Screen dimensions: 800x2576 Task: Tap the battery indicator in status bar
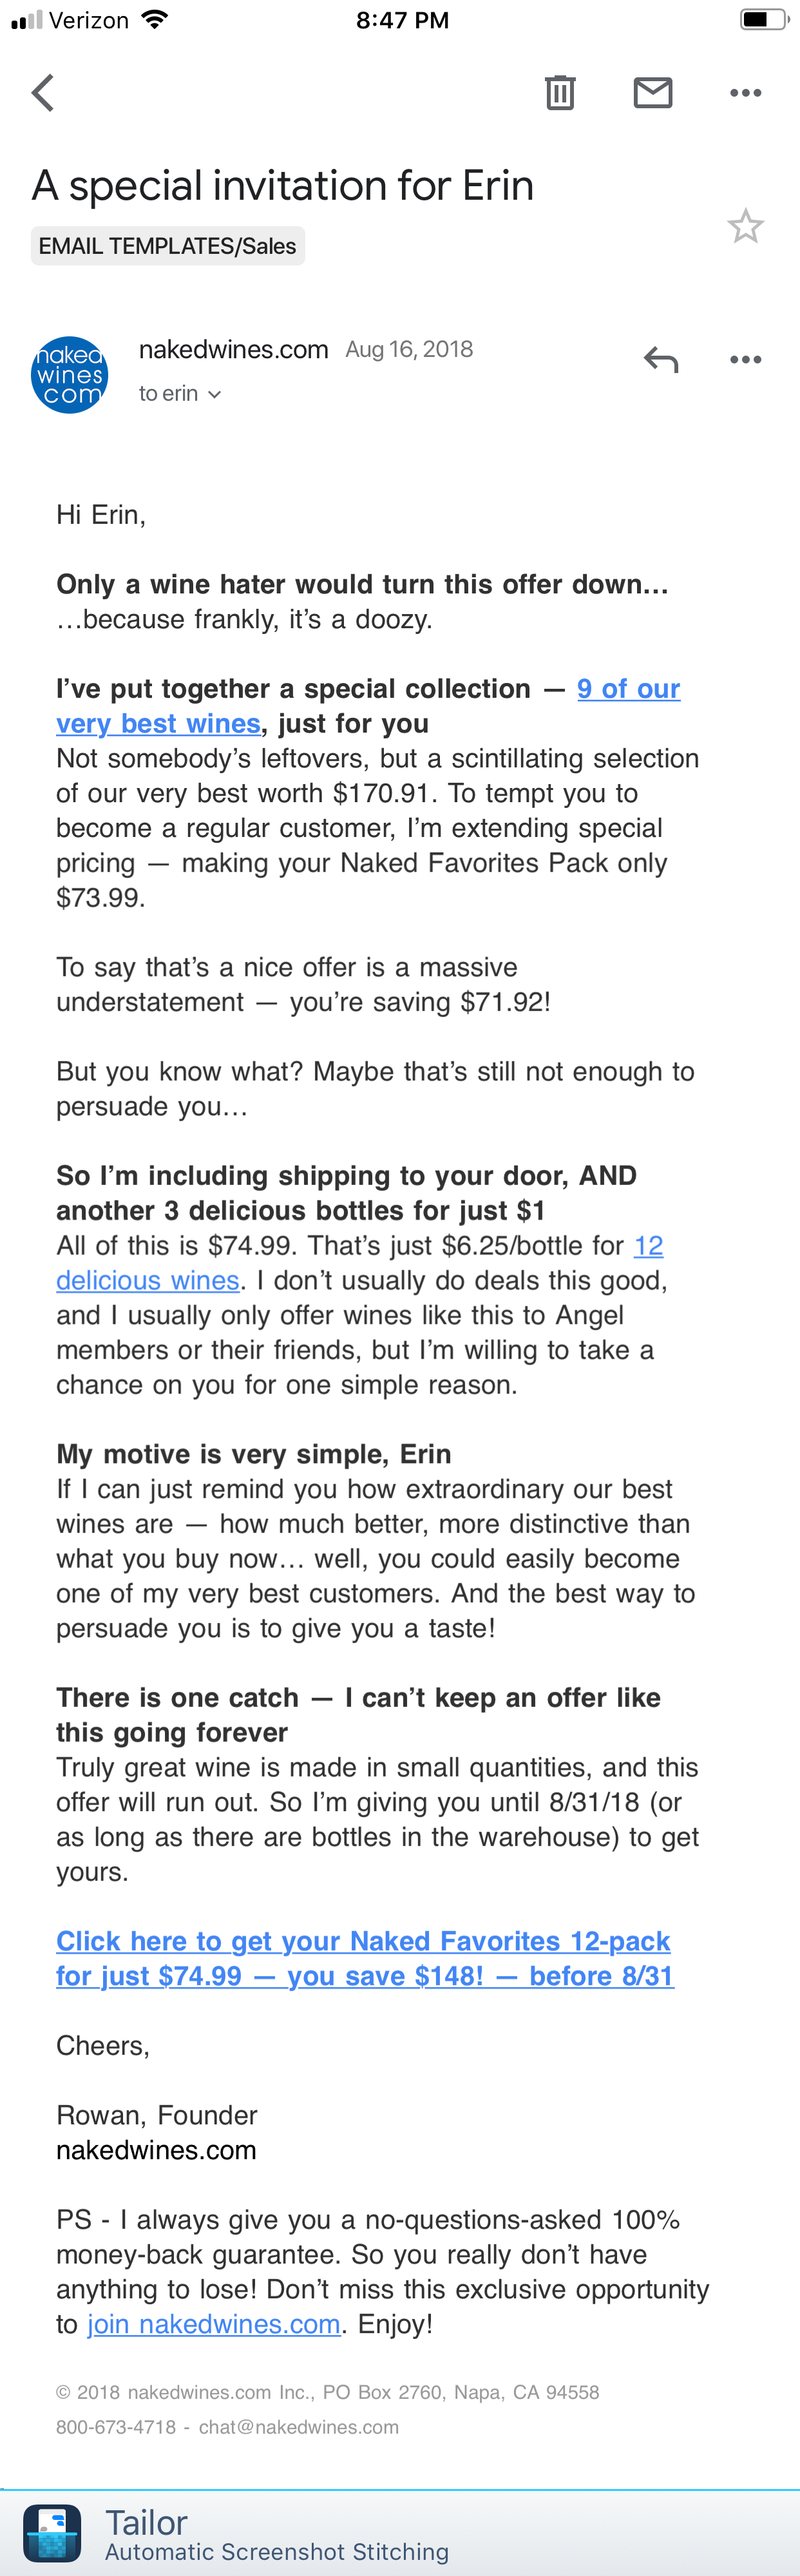pyautogui.click(x=763, y=20)
